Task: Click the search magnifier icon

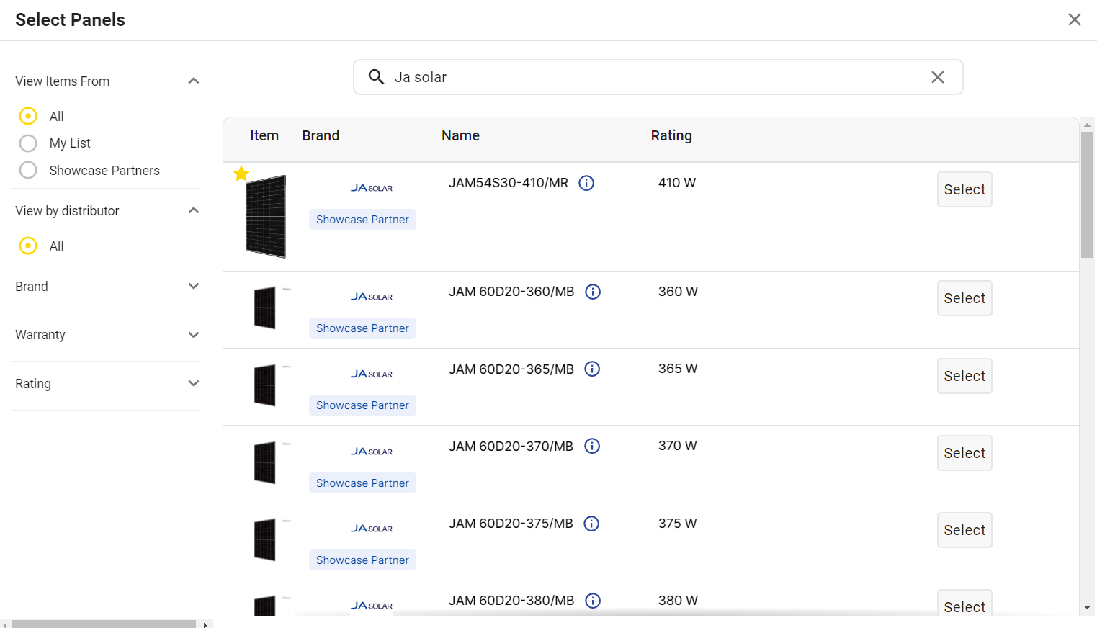Action: click(376, 77)
